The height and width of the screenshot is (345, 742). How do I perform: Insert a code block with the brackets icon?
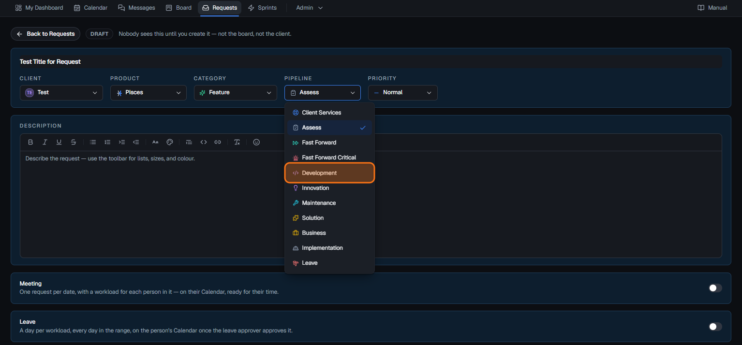click(204, 142)
